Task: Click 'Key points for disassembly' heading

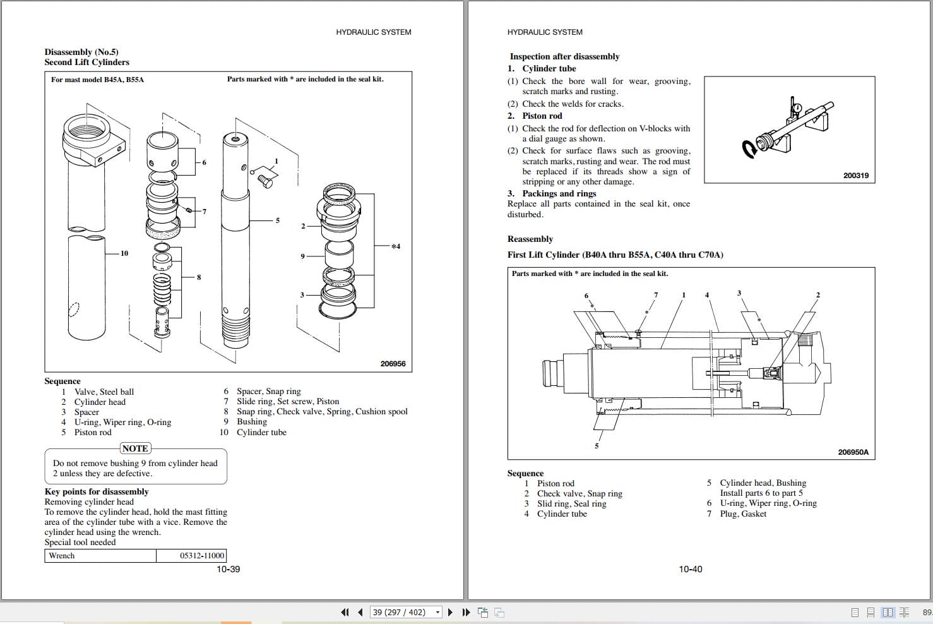Action: point(97,491)
